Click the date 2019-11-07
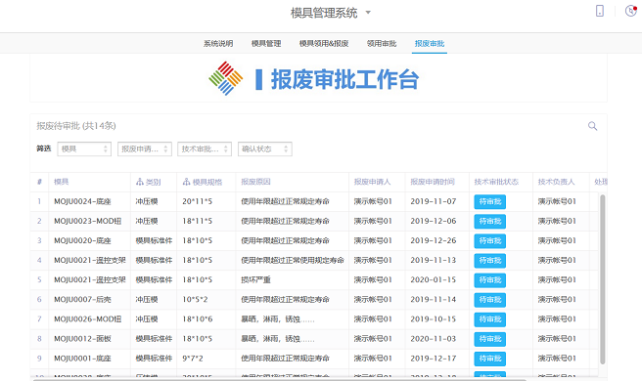 click(x=434, y=201)
